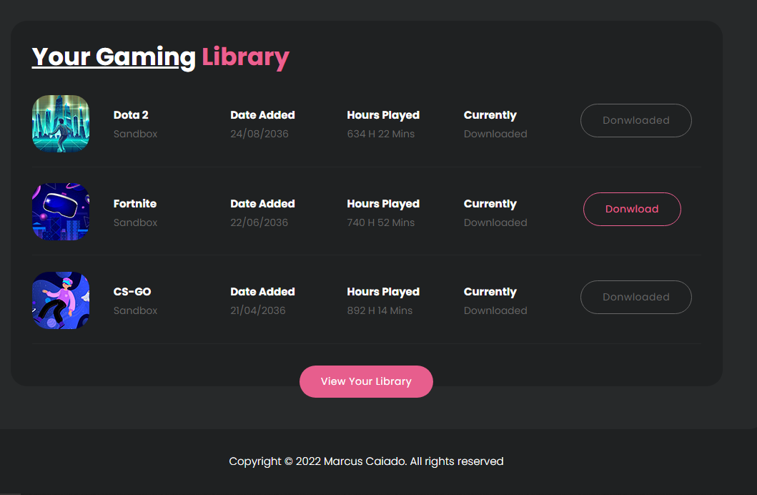Select the Fortnite title text
The height and width of the screenshot is (495, 757).
pos(134,203)
